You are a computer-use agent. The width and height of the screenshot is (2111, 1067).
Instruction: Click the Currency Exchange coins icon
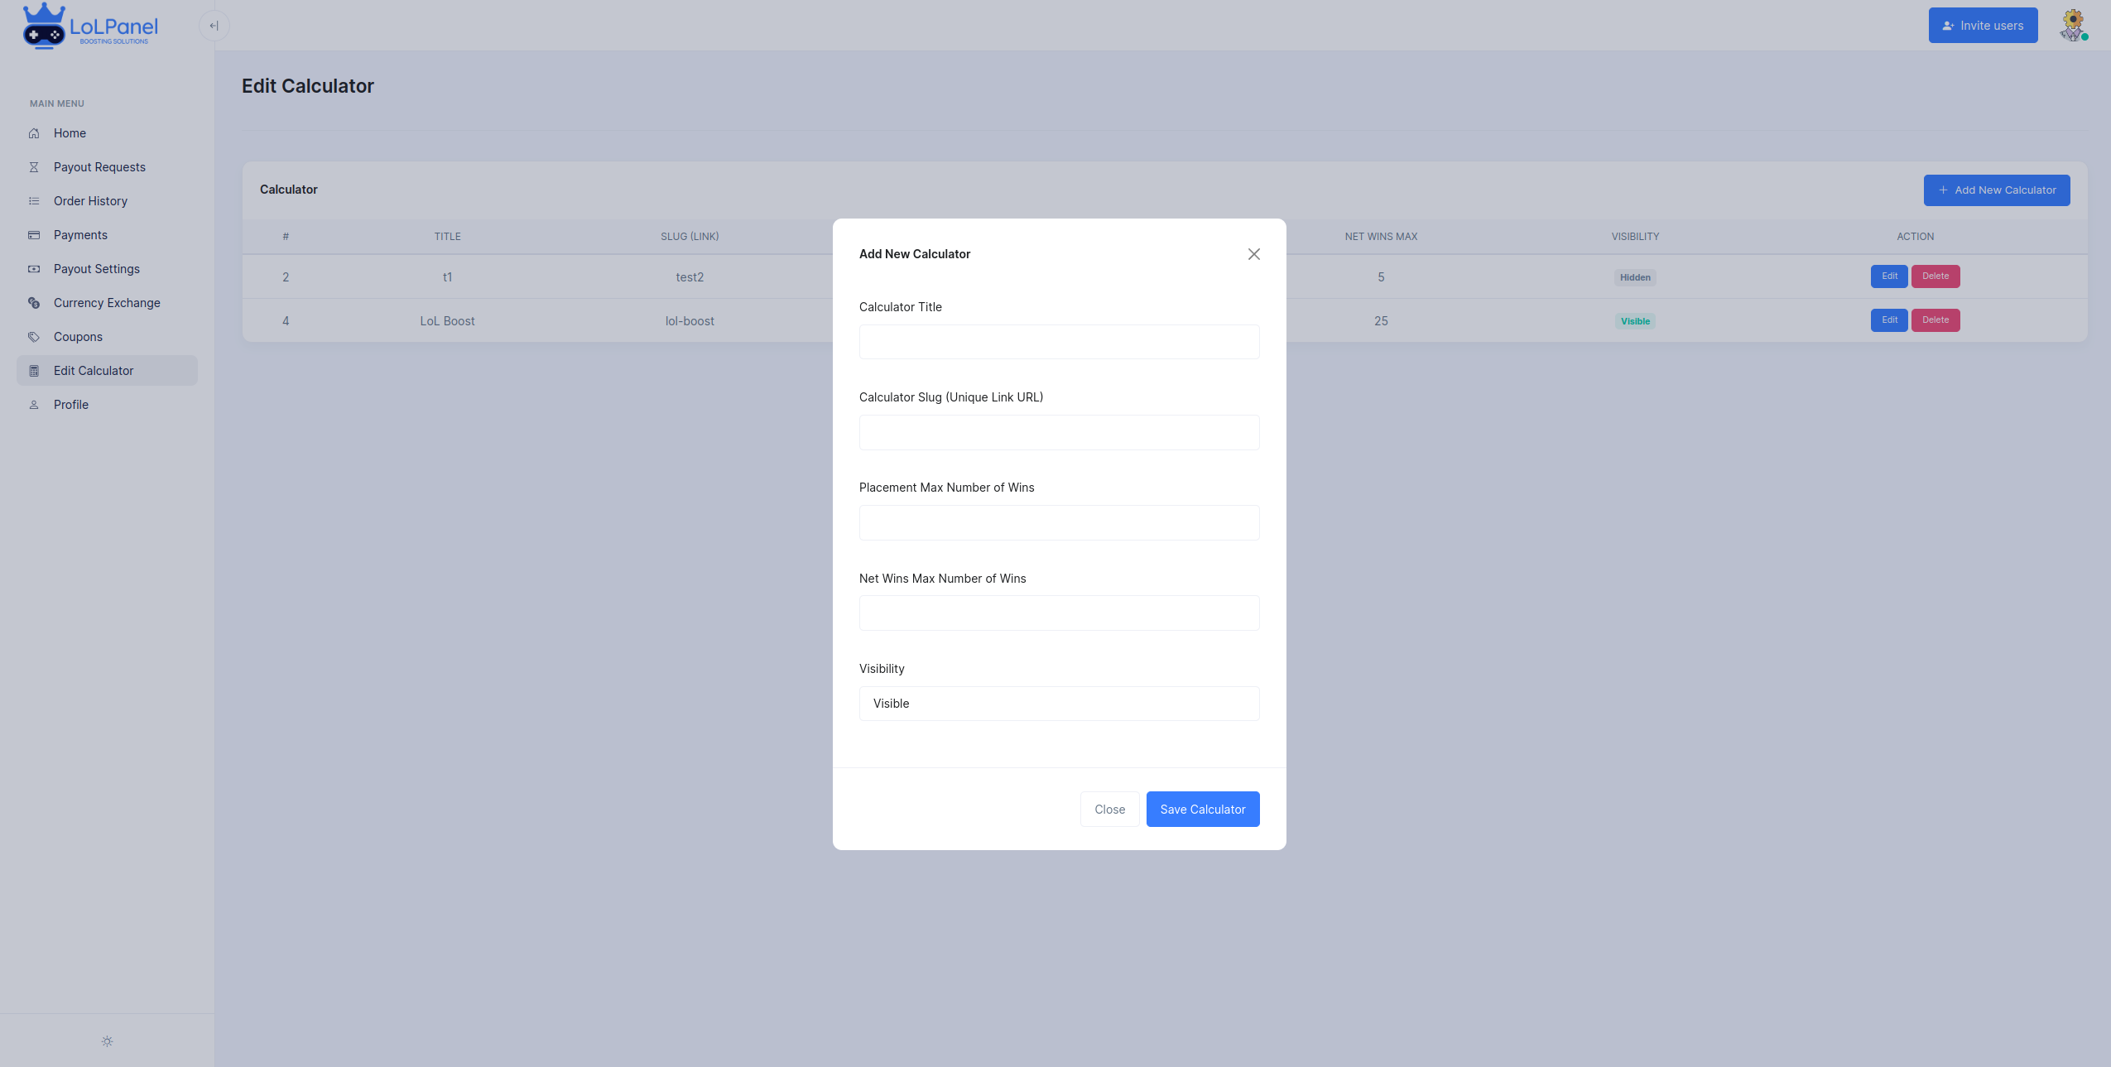pos(34,303)
